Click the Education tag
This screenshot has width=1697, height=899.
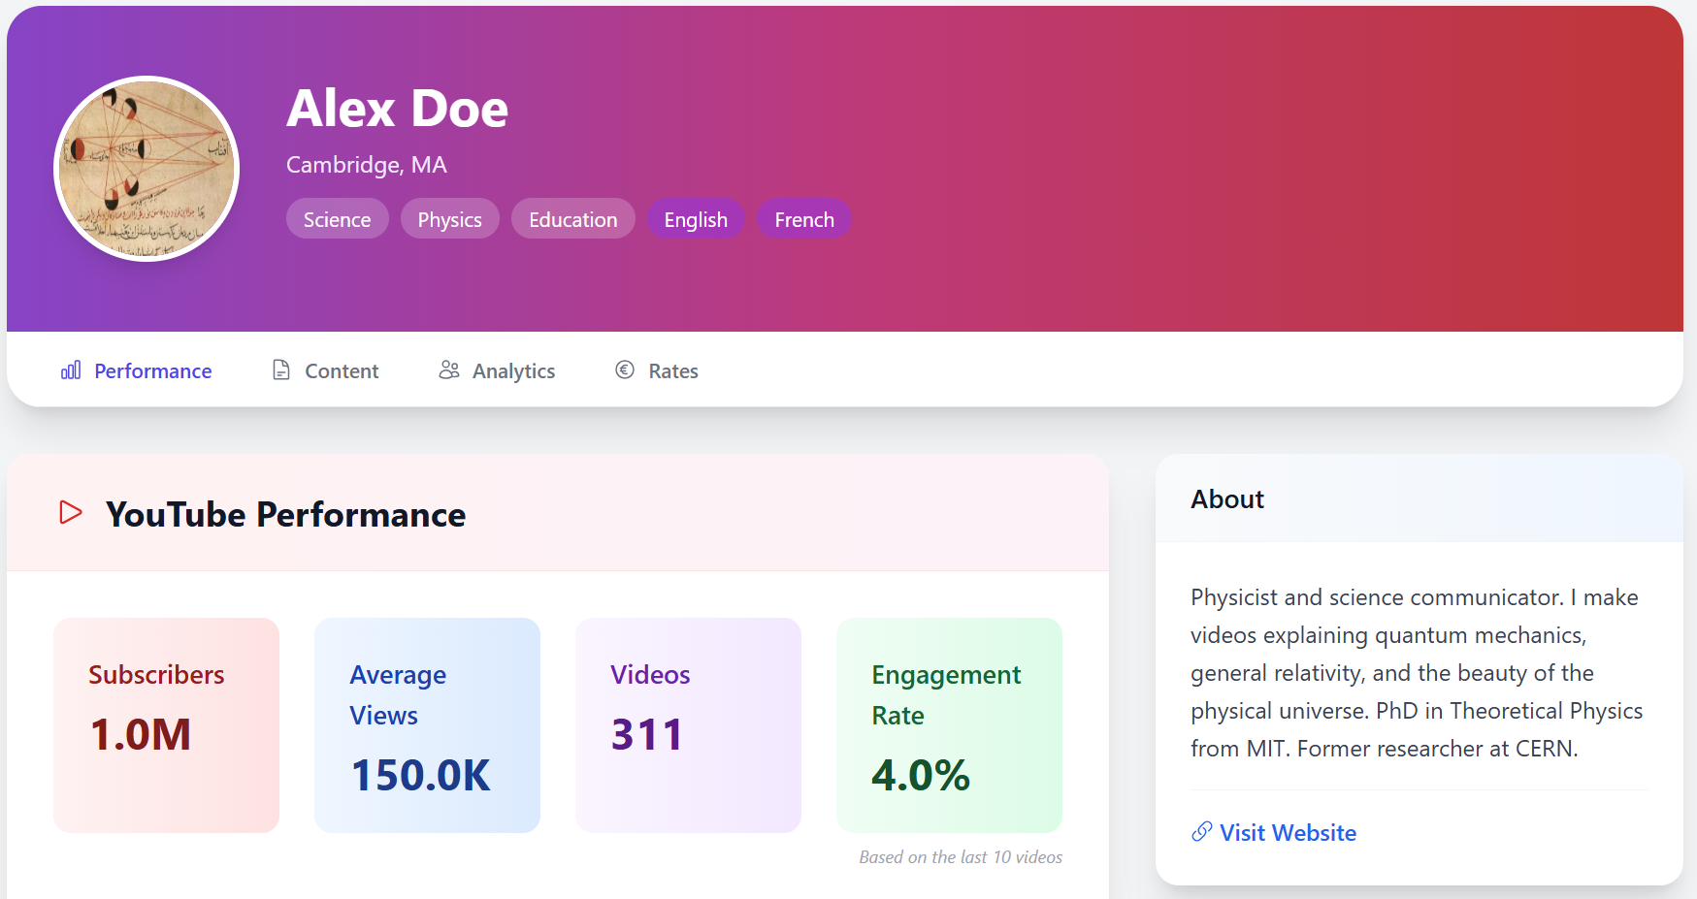click(572, 219)
